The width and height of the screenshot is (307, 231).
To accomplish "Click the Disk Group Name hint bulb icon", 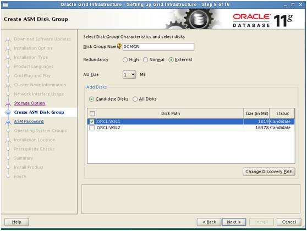I will click(119, 46).
